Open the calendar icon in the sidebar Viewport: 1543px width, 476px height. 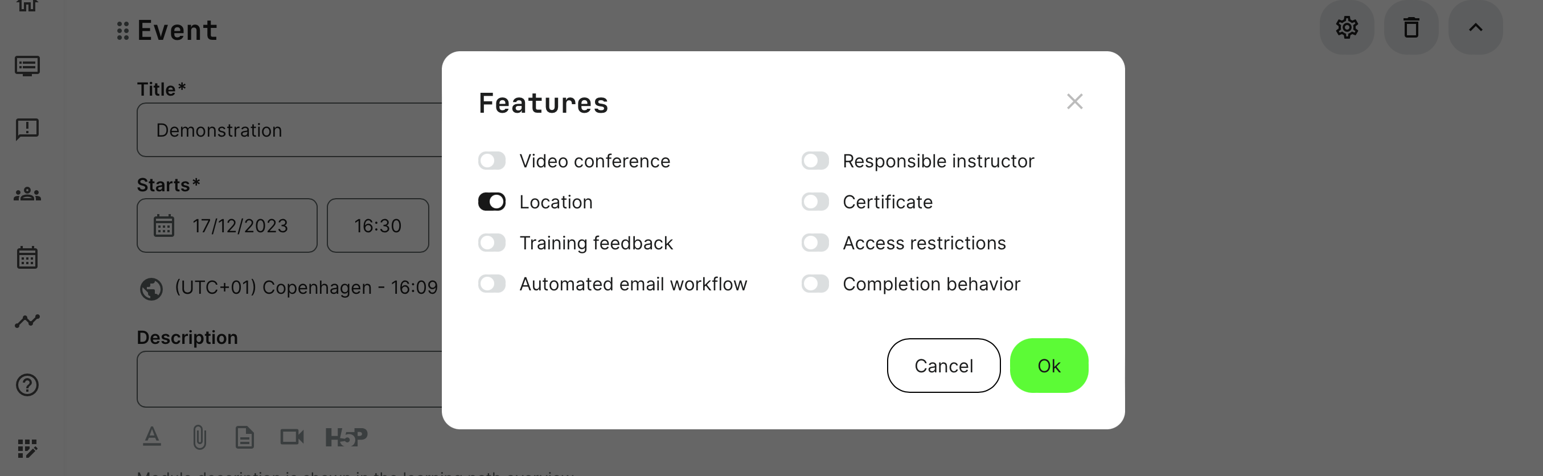click(27, 257)
